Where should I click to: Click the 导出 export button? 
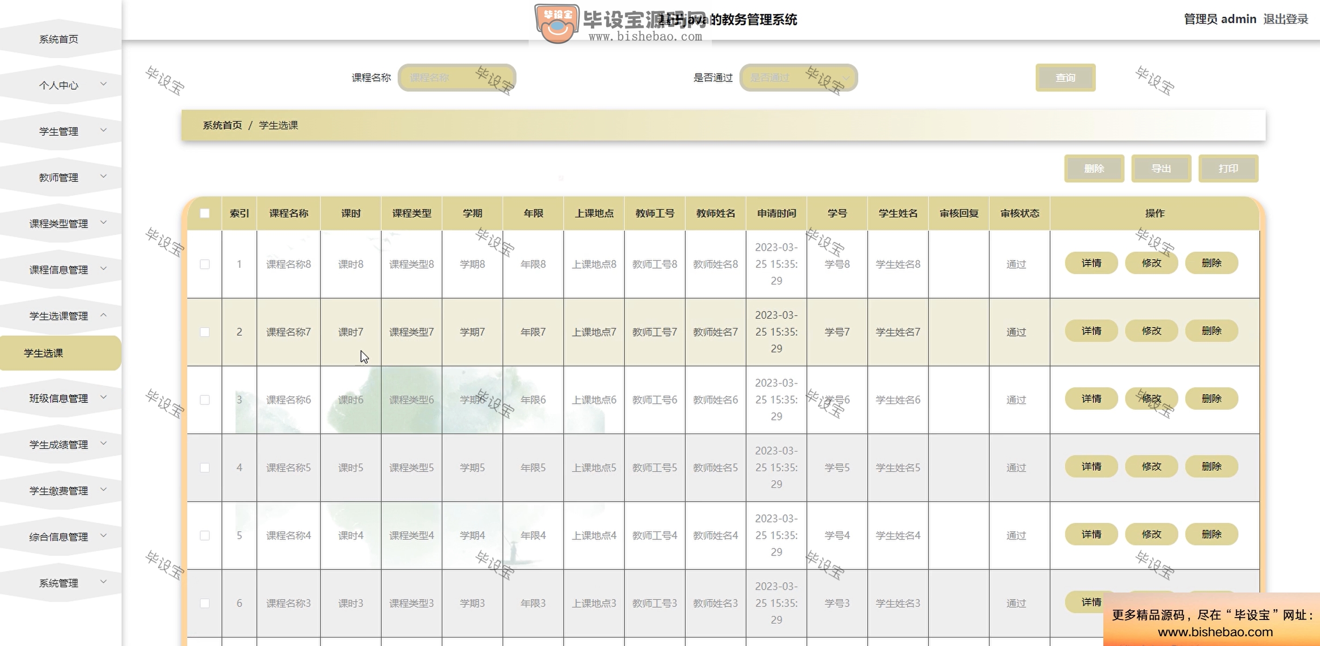(x=1161, y=169)
